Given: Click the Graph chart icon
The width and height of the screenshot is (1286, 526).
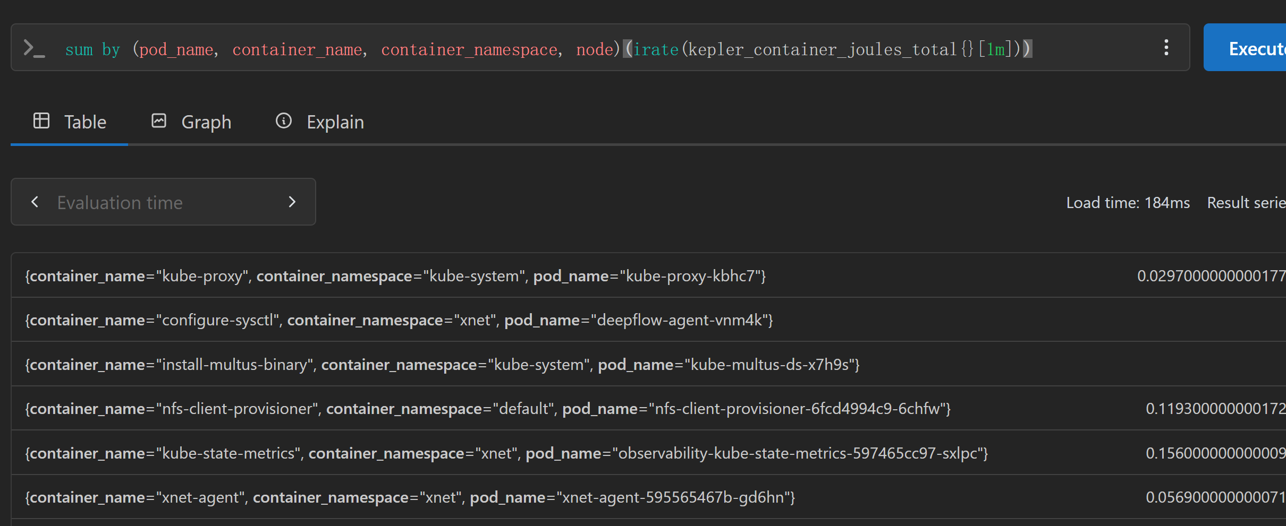Looking at the screenshot, I should (159, 121).
